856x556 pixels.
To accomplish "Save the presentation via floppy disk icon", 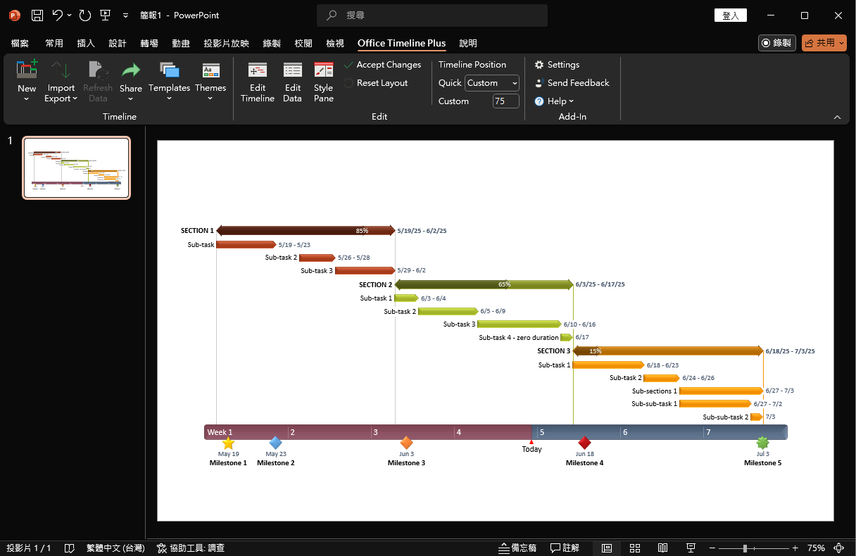I will [x=37, y=15].
